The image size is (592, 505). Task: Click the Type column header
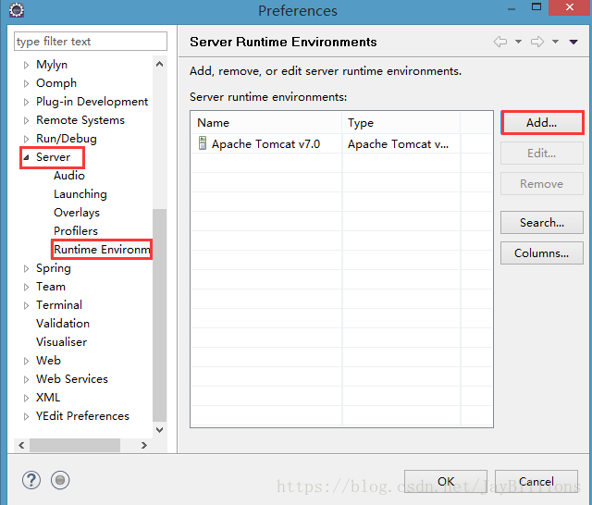[x=401, y=123]
